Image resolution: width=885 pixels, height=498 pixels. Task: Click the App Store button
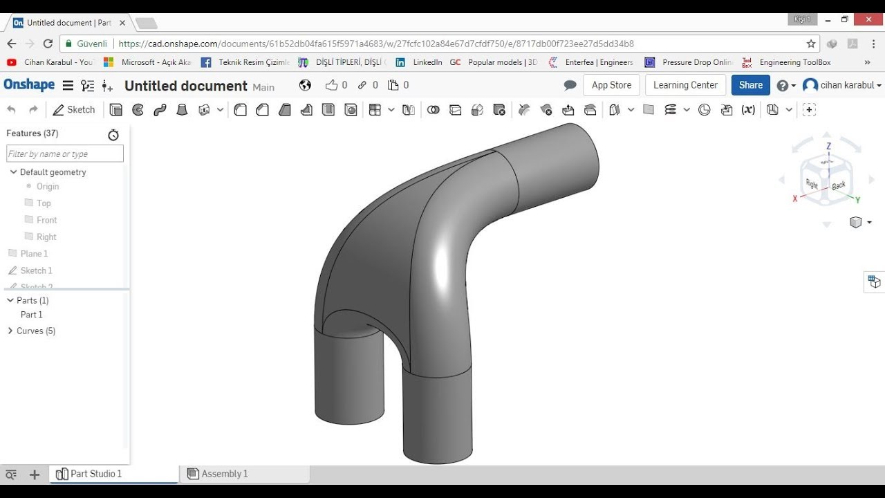tap(611, 85)
